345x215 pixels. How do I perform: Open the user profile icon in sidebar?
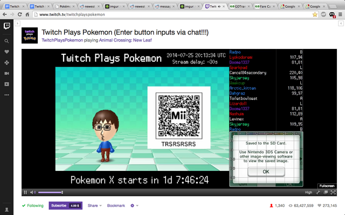tap(6, 210)
